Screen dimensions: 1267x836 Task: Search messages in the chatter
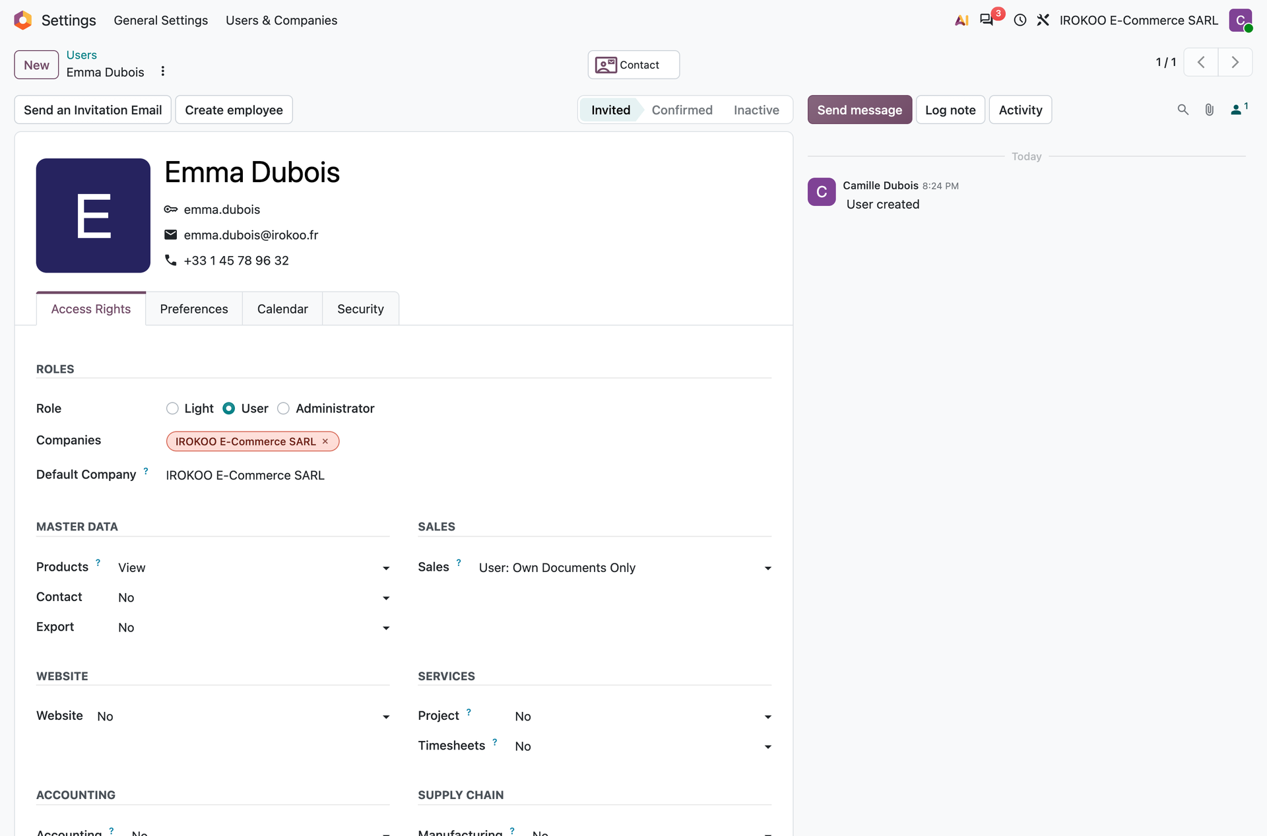[x=1183, y=110]
